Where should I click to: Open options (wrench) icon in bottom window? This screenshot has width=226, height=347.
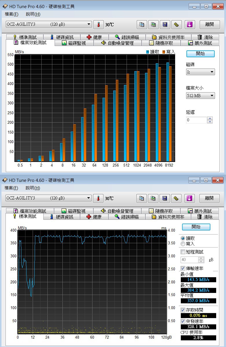(x=176, y=198)
